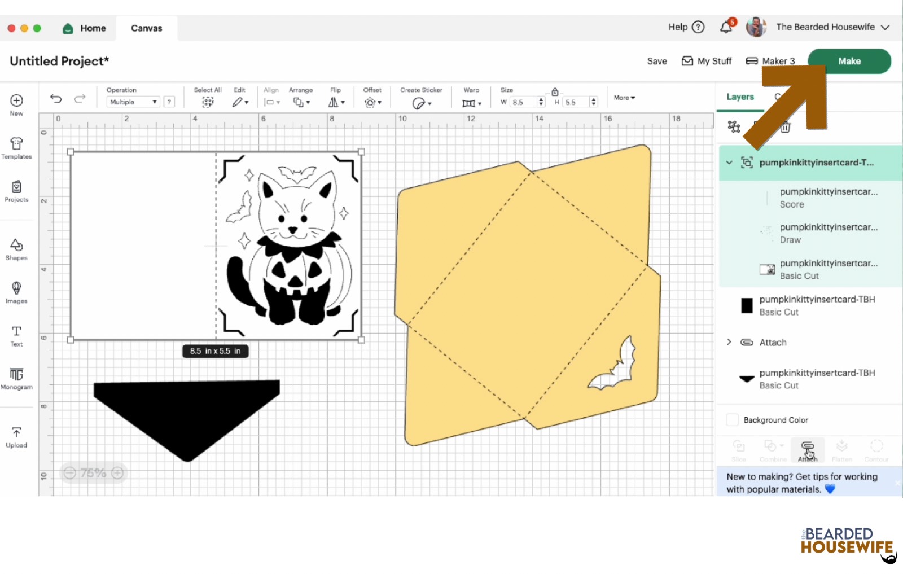This screenshot has width=903, height=574.
Task: Click the Save button
Action: pos(657,61)
